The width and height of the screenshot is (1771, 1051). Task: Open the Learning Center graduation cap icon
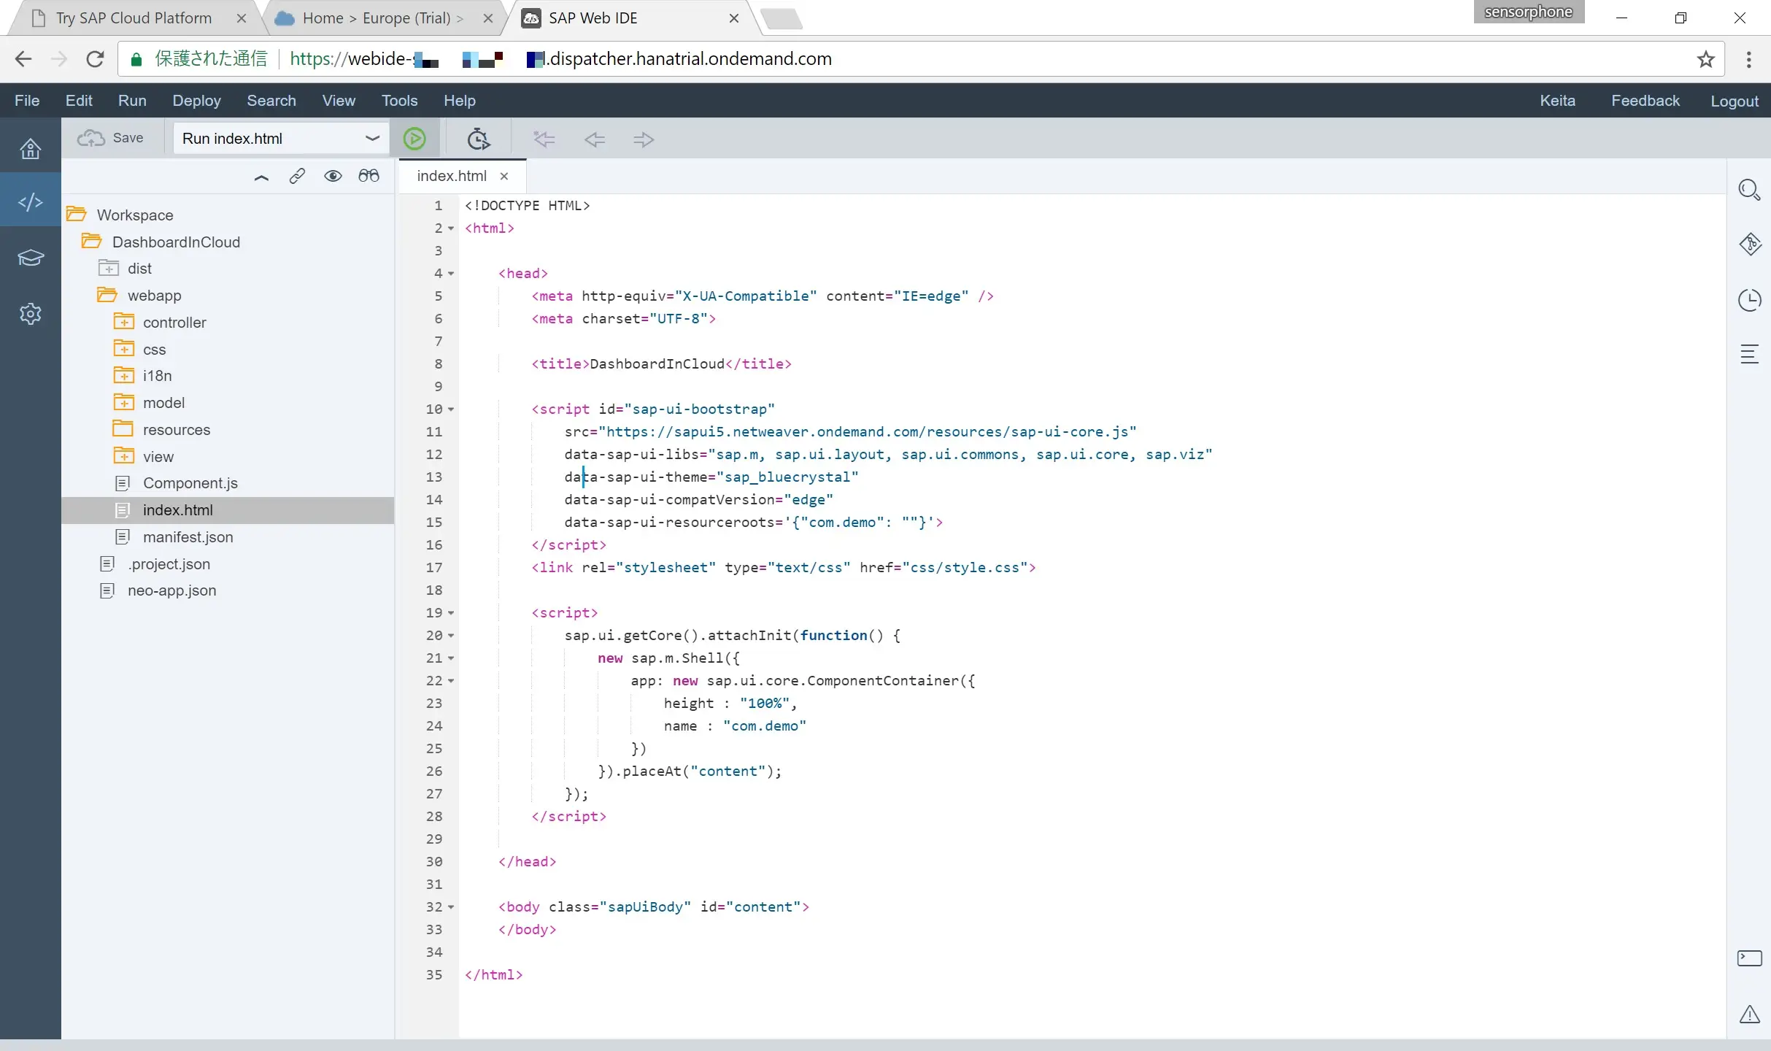point(30,258)
